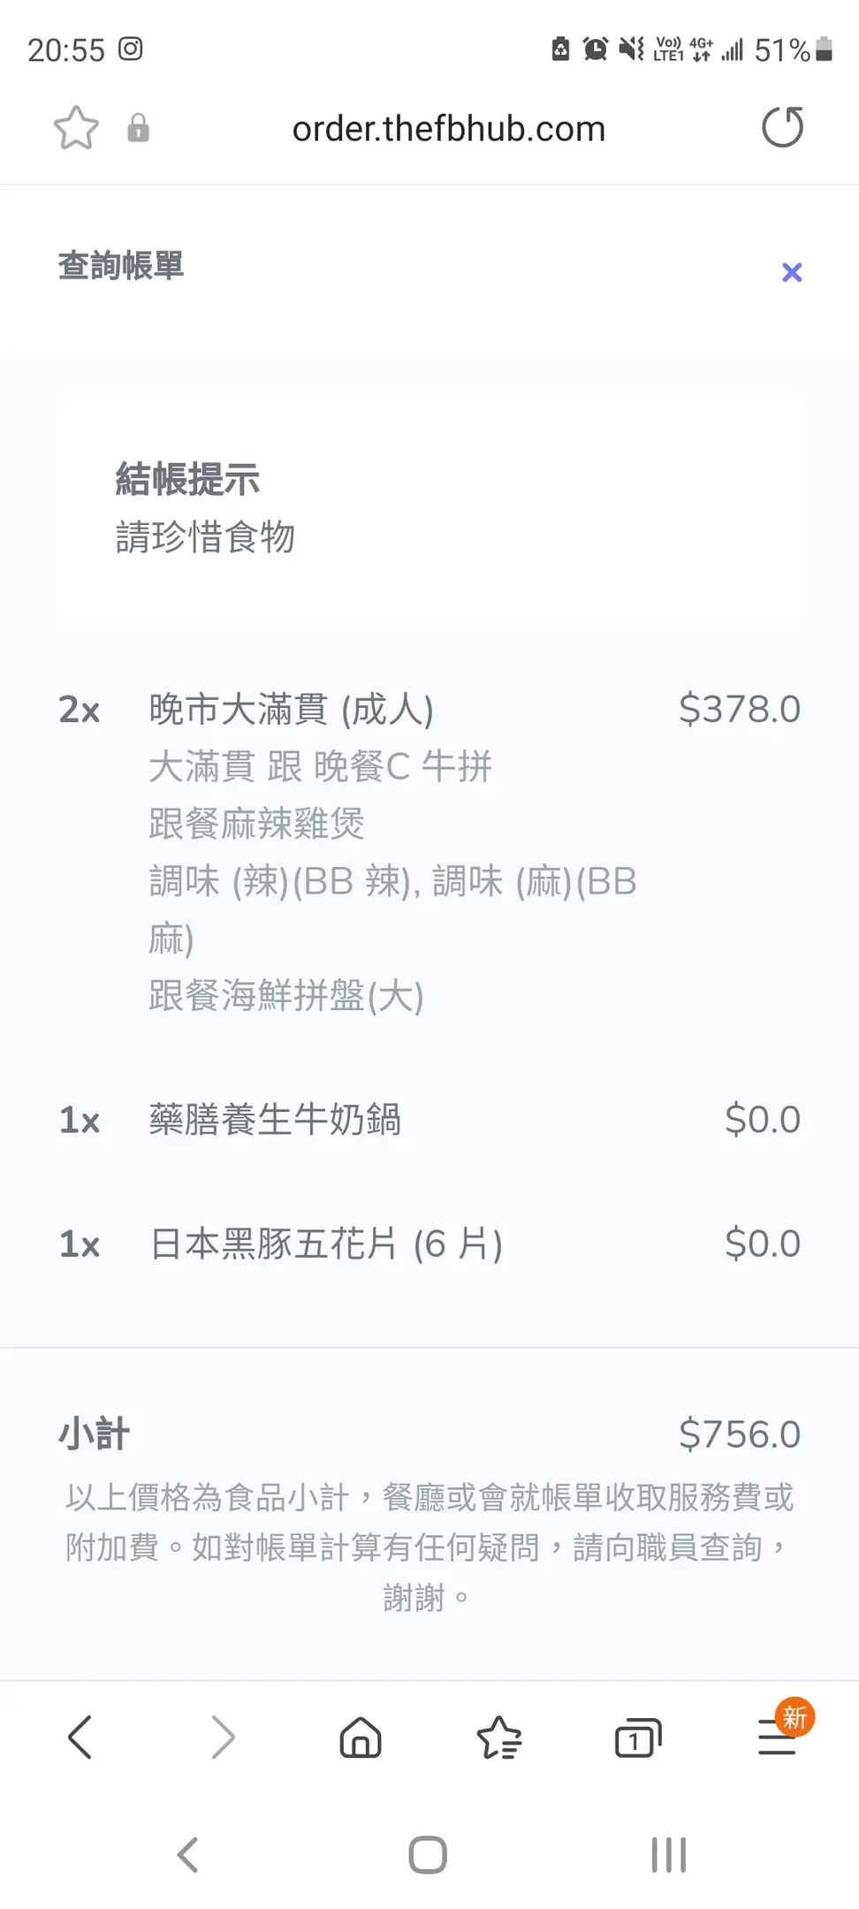Viewport: 859px width, 1909px height.
Task: Go forward using browser forward arrow
Action: click(x=223, y=1738)
